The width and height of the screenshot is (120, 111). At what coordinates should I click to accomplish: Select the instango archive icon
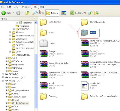[85, 64]
